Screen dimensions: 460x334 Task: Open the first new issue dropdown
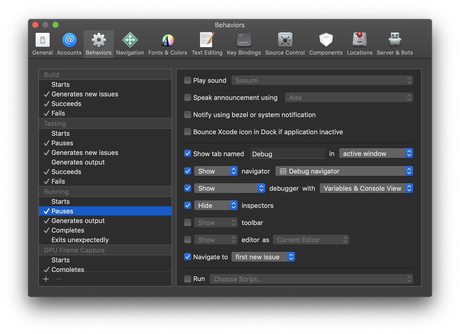(263, 257)
